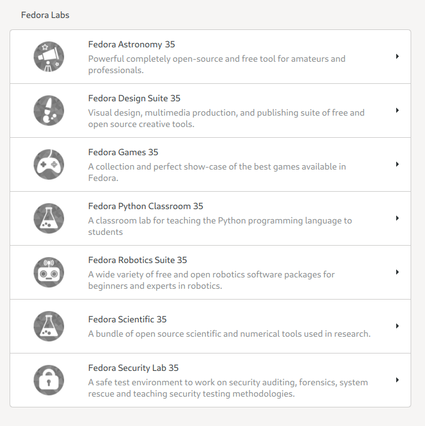
Task: Click the Python Classroom flask icon
Action: [x=49, y=218]
